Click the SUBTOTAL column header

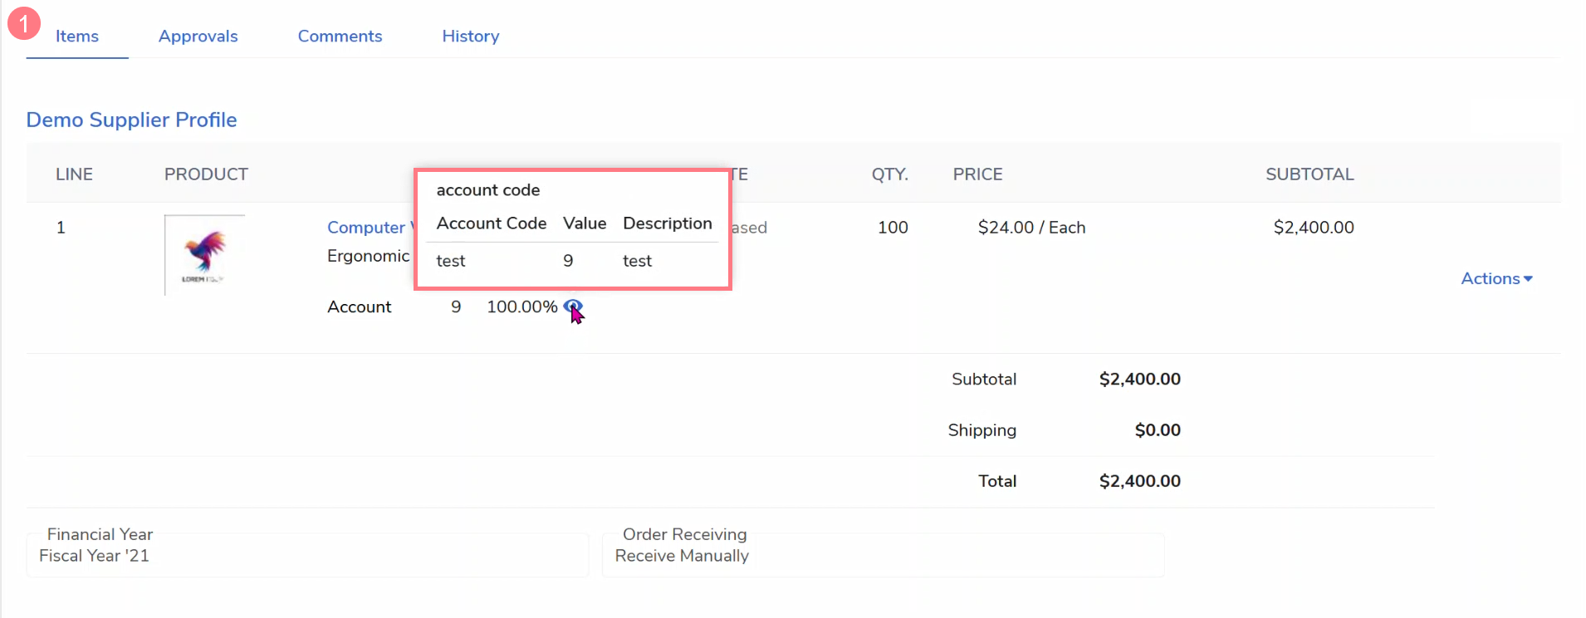click(x=1309, y=174)
